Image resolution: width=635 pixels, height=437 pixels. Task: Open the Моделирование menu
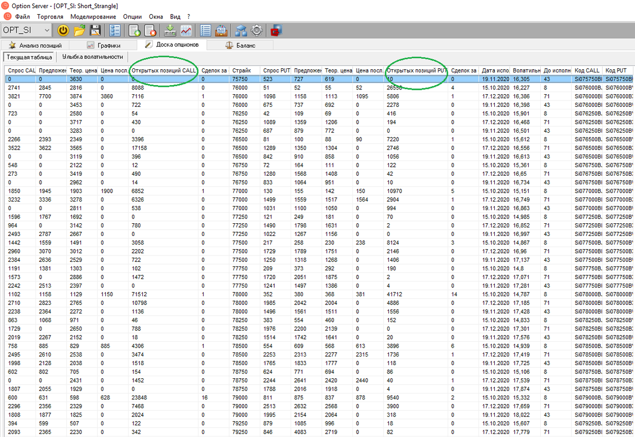pos(93,16)
